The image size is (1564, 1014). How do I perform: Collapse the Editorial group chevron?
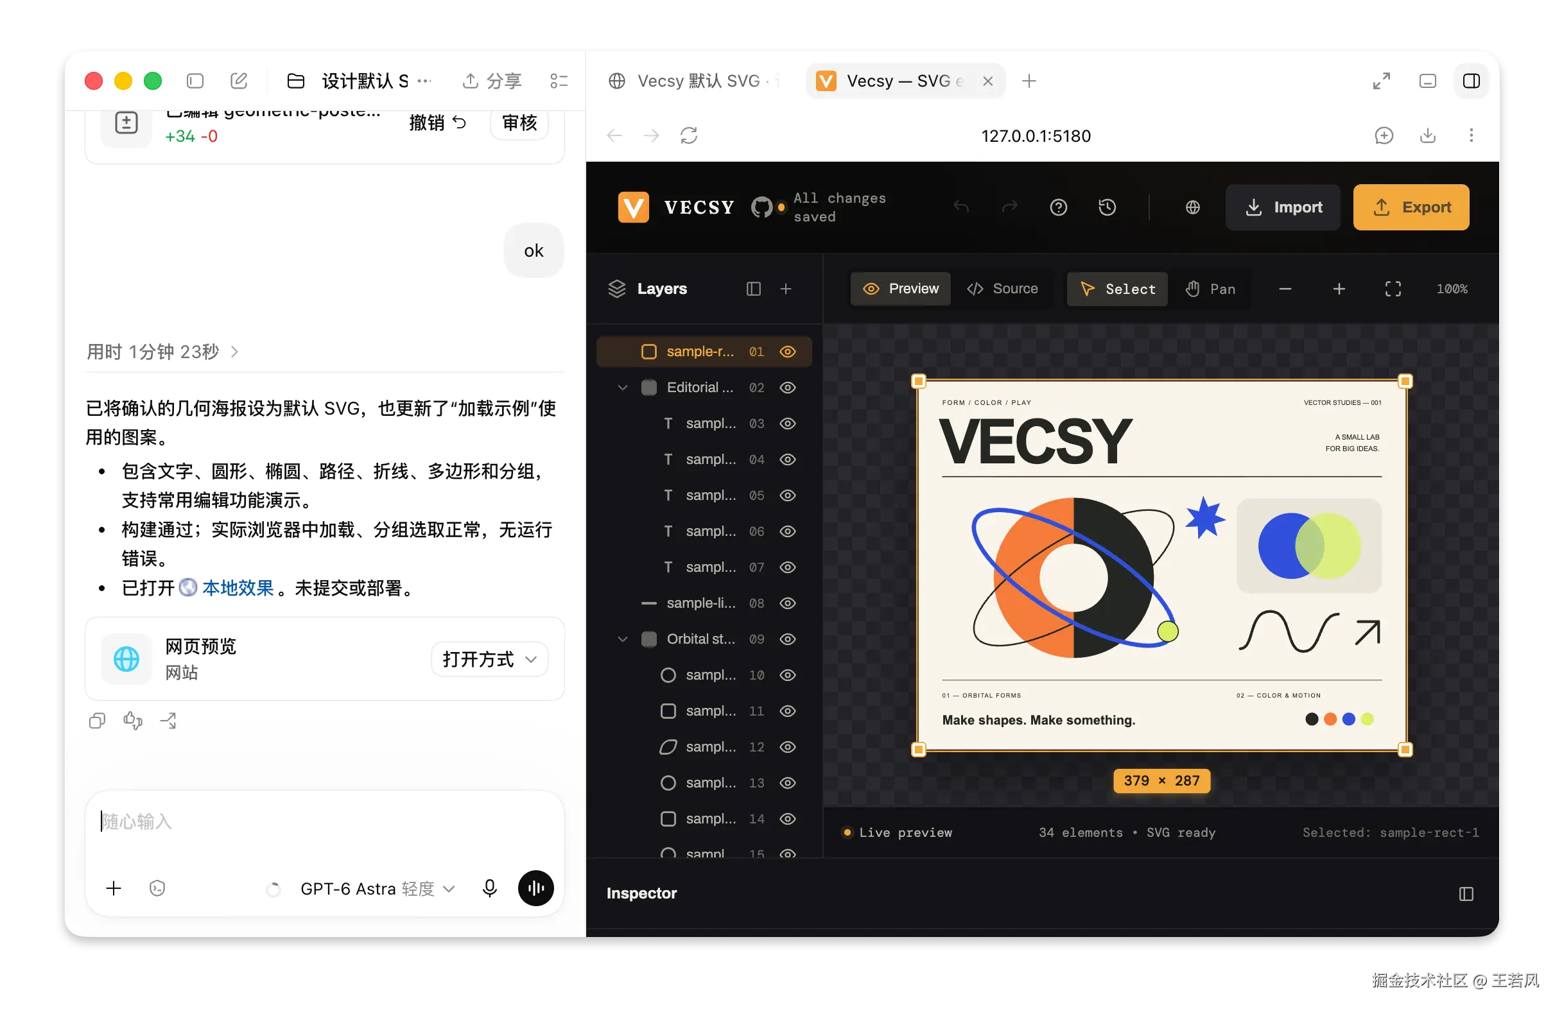click(623, 388)
